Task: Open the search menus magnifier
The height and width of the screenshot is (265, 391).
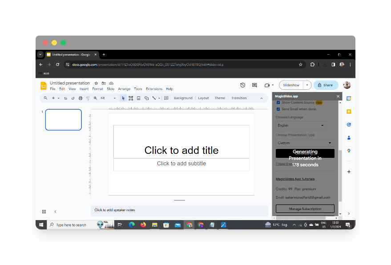Action: (x=46, y=98)
